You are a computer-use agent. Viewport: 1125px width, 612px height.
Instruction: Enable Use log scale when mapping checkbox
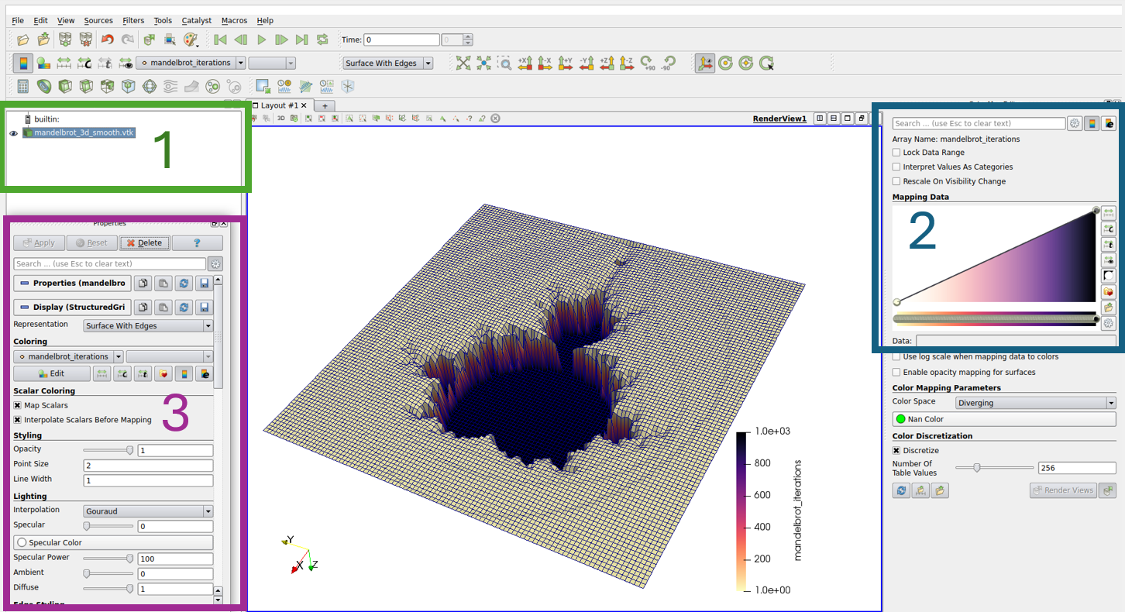(896, 356)
